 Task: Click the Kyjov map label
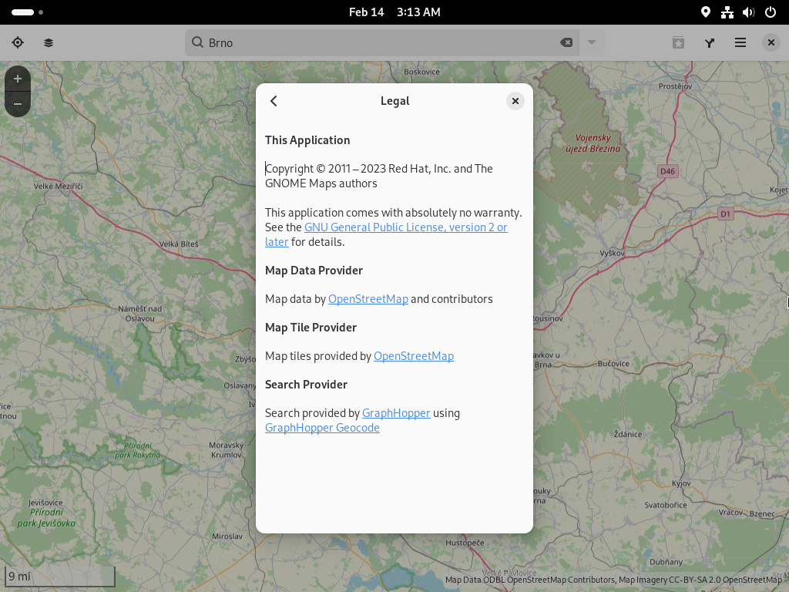681,483
